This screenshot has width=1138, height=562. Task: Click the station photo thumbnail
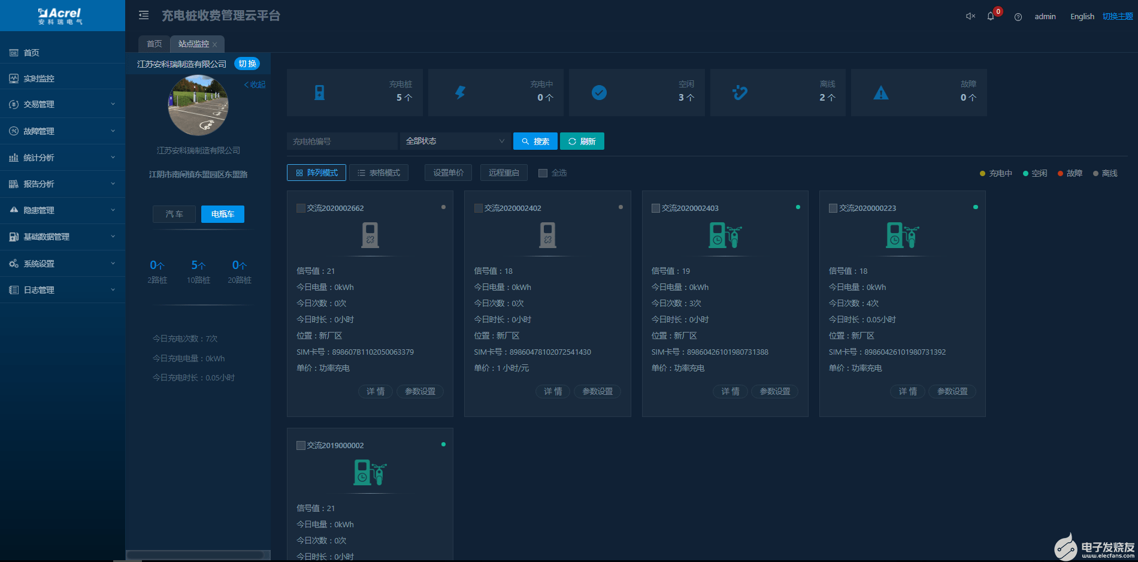click(x=198, y=105)
